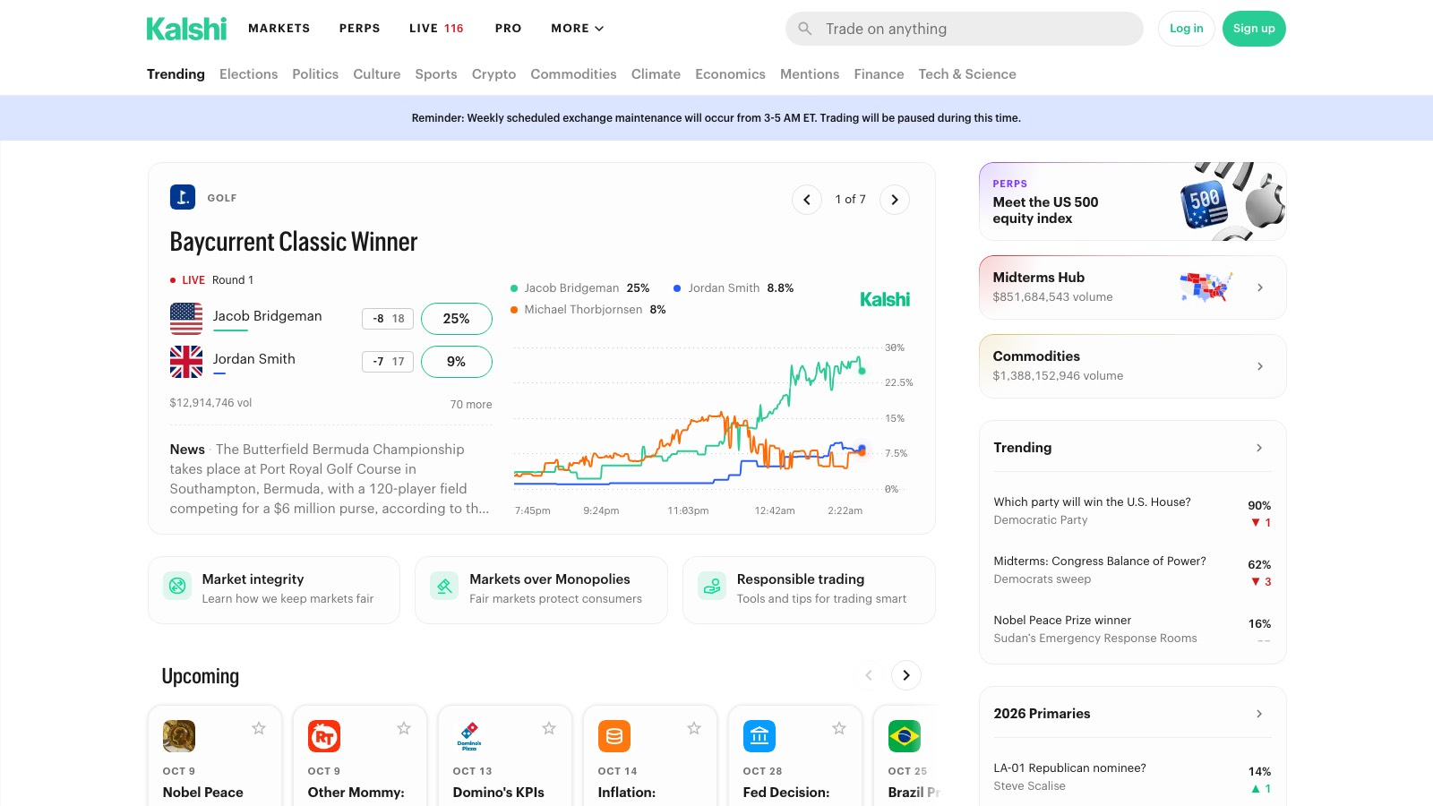Image resolution: width=1433 pixels, height=806 pixels.
Task: Click the Domino's Pizza logo icon
Action: (469, 736)
